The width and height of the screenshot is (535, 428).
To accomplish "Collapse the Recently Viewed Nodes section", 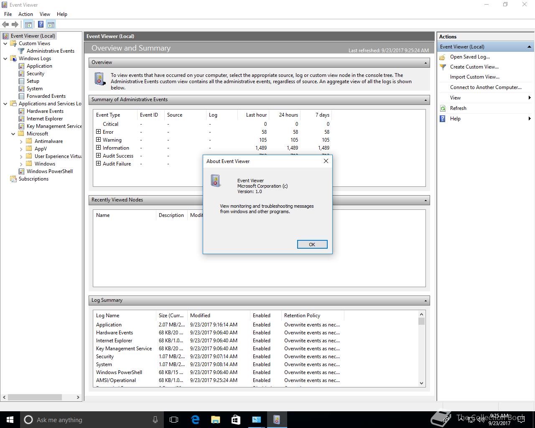I will point(425,200).
